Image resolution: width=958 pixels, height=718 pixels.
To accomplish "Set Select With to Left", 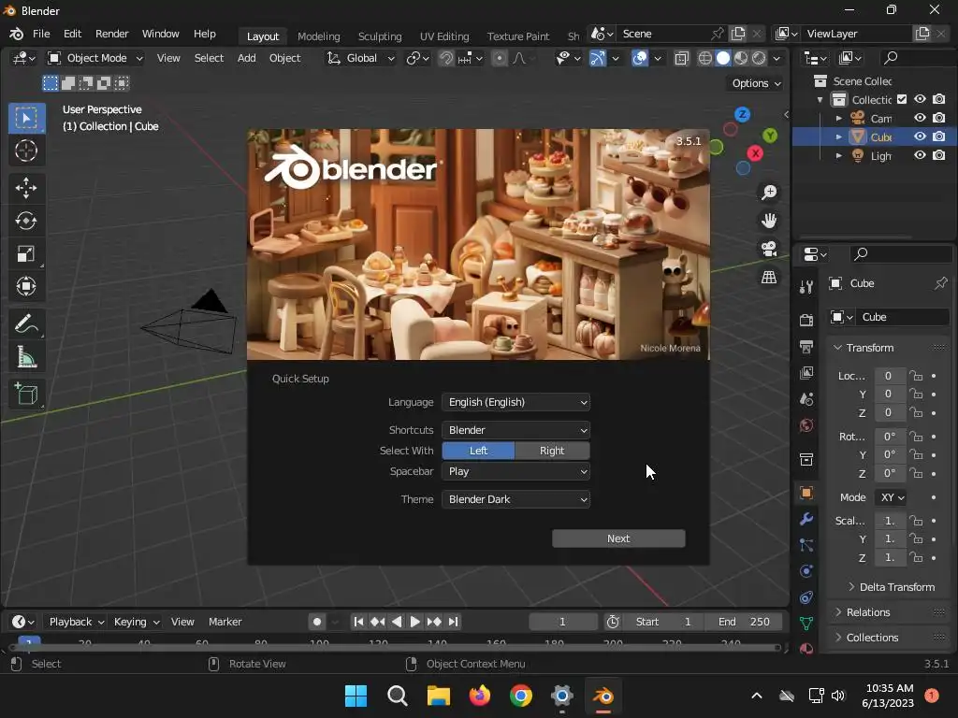I will click(478, 451).
